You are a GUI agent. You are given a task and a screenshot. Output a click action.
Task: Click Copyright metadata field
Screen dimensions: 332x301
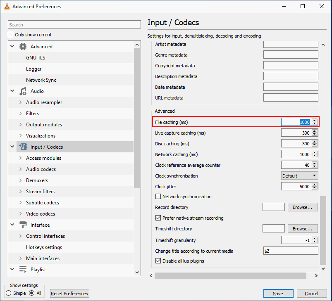(x=291, y=65)
